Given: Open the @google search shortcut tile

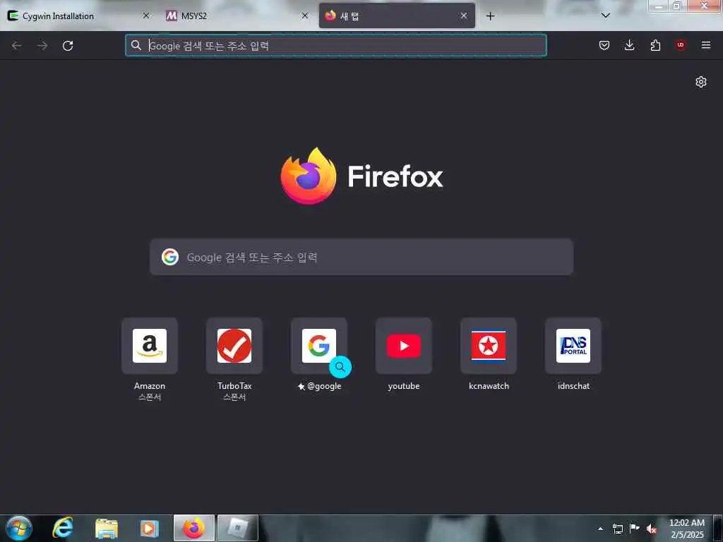Looking at the screenshot, I should point(319,346).
